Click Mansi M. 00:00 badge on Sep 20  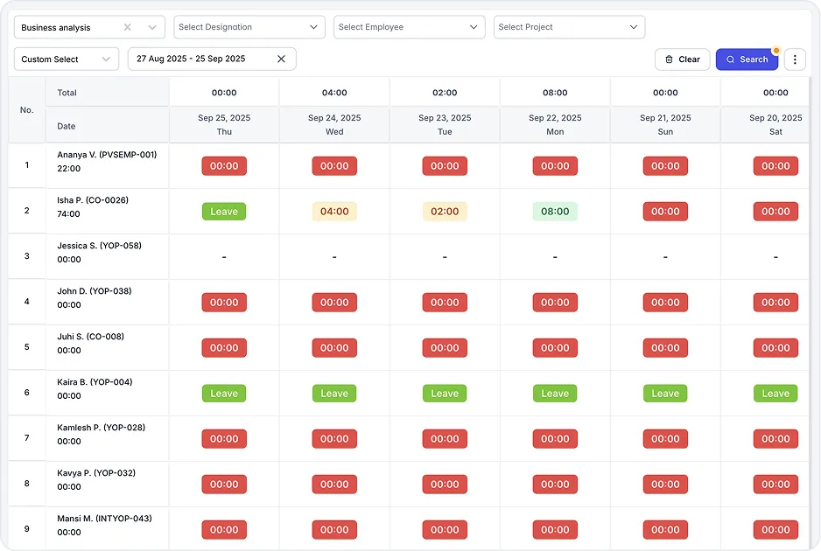(x=775, y=529)
